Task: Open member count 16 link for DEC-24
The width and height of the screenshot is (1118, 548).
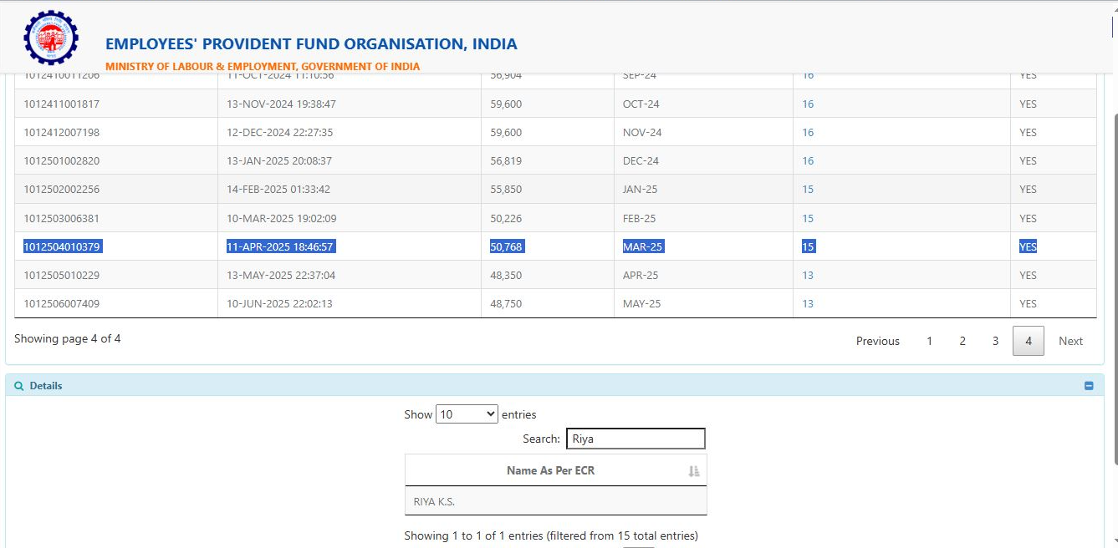Action: pos(808,161)
